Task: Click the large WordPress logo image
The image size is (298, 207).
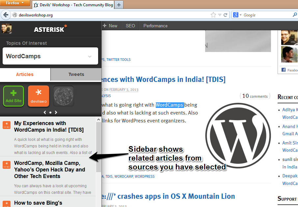Action: pos(238,136)
